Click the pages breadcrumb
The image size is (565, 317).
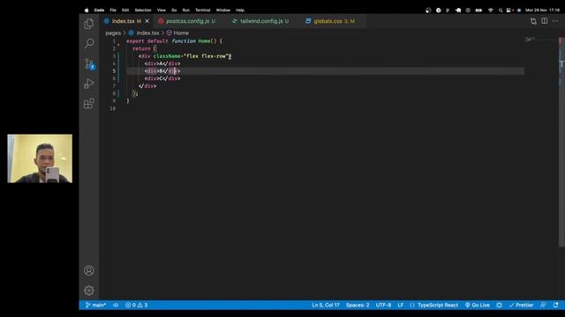click(113, 33)
